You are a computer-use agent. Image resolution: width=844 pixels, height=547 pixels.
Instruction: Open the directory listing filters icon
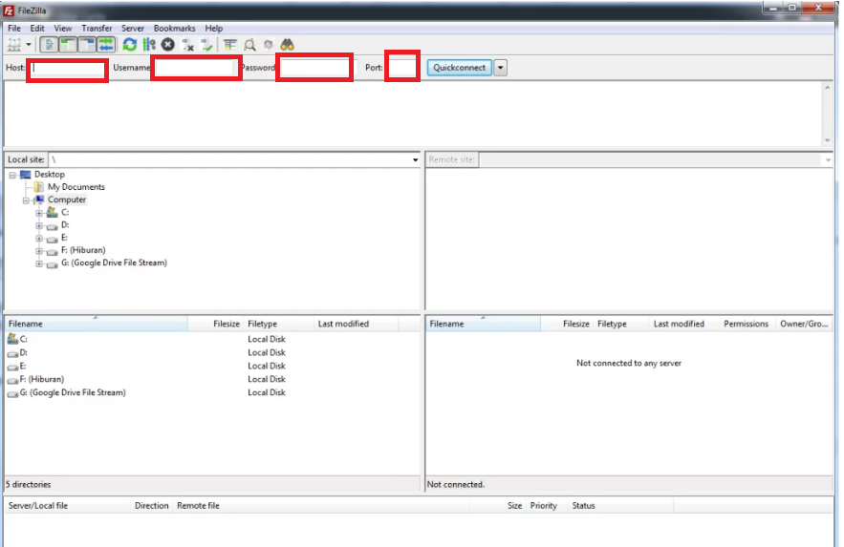point(230,45)
